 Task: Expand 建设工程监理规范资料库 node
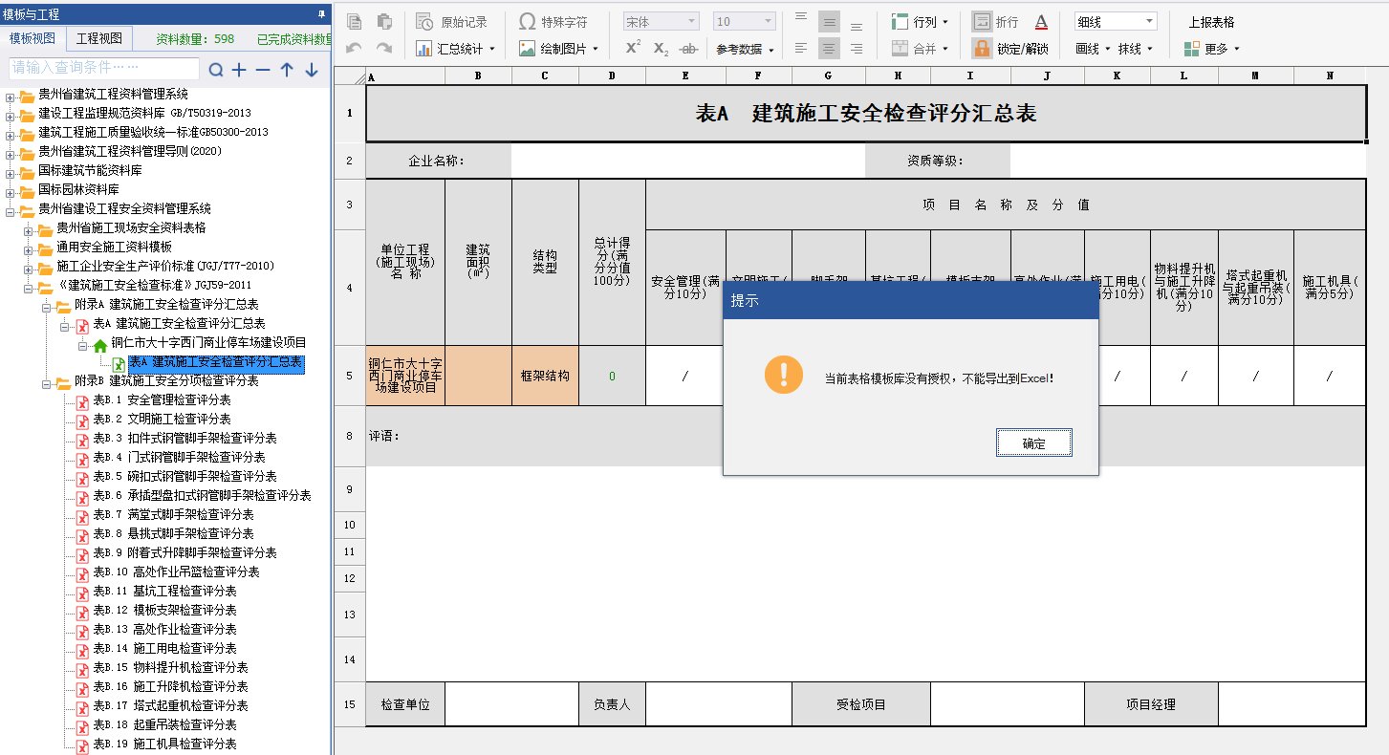click(x=10, y=116)
